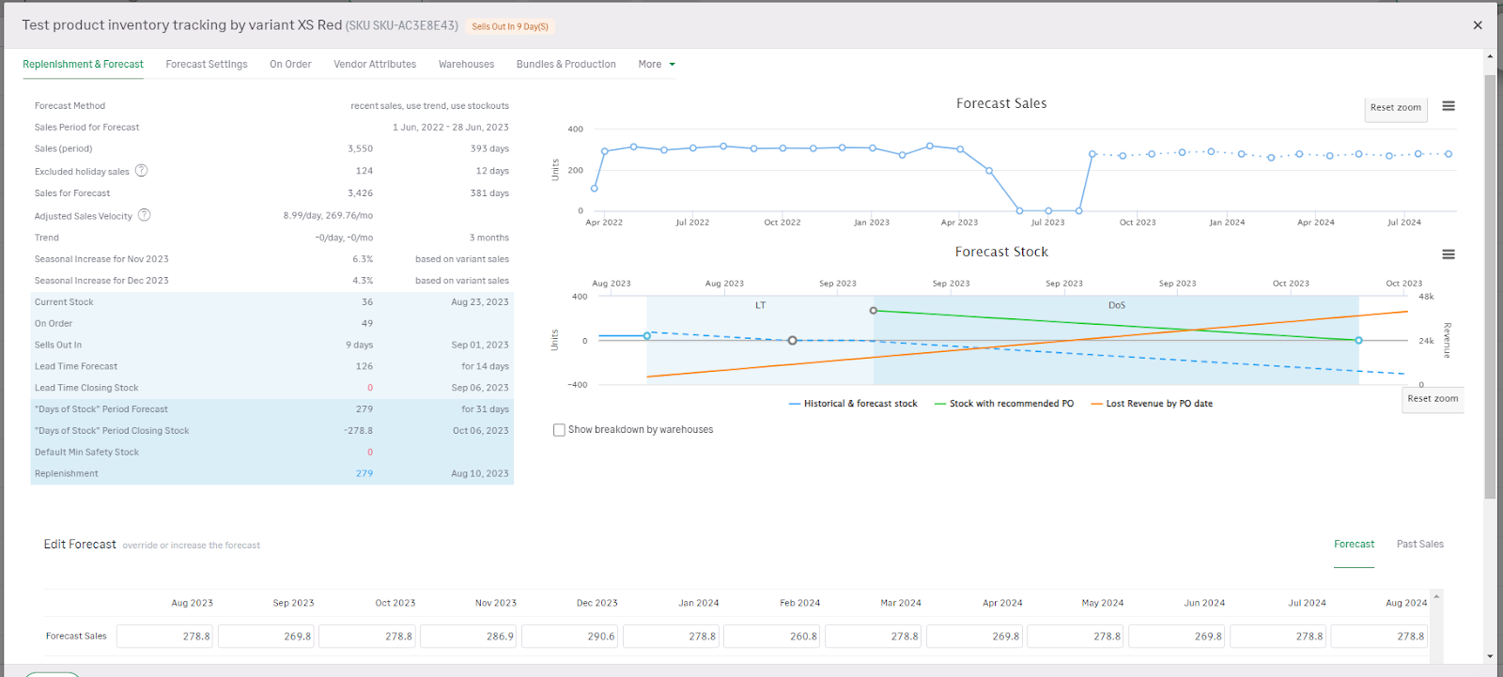Toggle Show breakdown by warehouses checkbox
1503x677 pixels.
pos(559,430)
